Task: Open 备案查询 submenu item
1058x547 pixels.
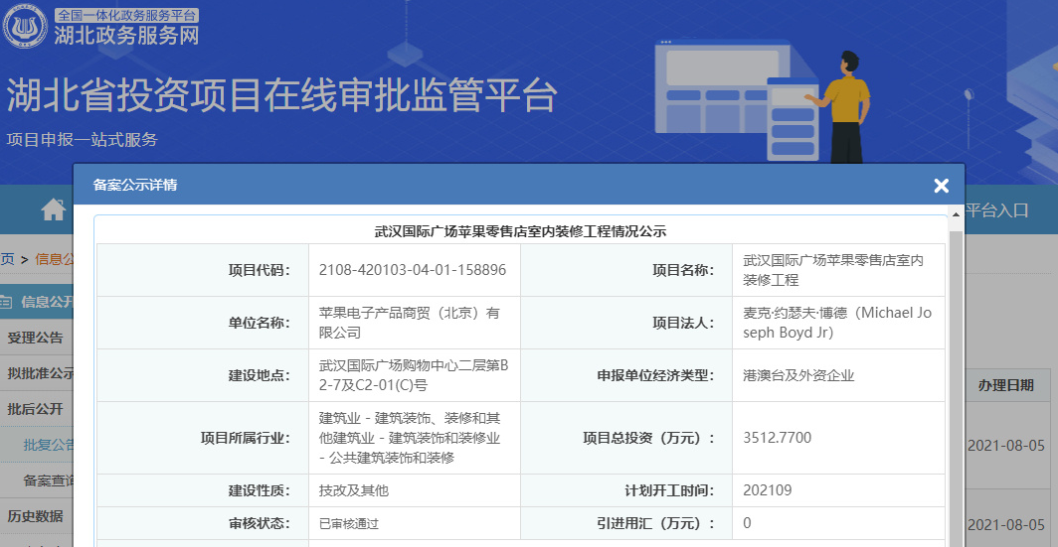Action: [x=48, y=480]
